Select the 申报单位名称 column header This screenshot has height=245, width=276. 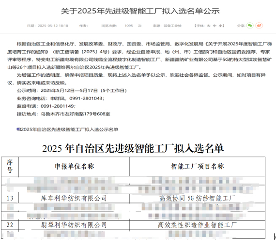click(x=74, y=167)
